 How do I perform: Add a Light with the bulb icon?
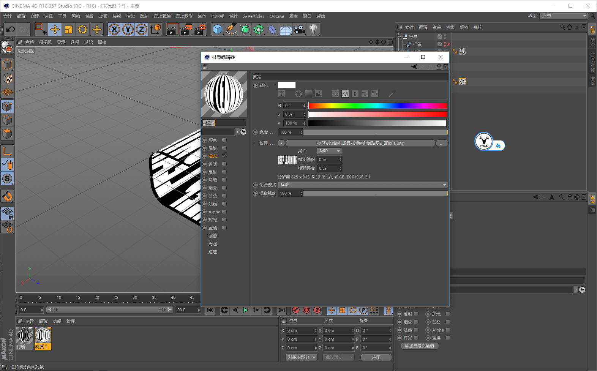tap(313, 29)
